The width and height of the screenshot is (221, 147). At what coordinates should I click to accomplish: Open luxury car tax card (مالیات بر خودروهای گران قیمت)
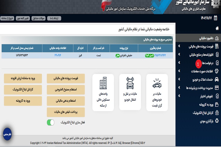pyautogui.click(x=157, y=92)
